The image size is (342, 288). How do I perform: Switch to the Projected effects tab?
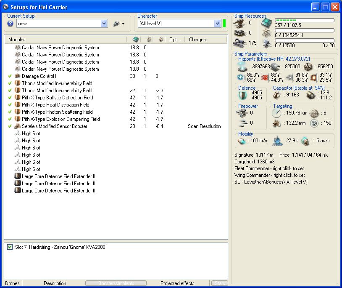click(x=177, y=283)
